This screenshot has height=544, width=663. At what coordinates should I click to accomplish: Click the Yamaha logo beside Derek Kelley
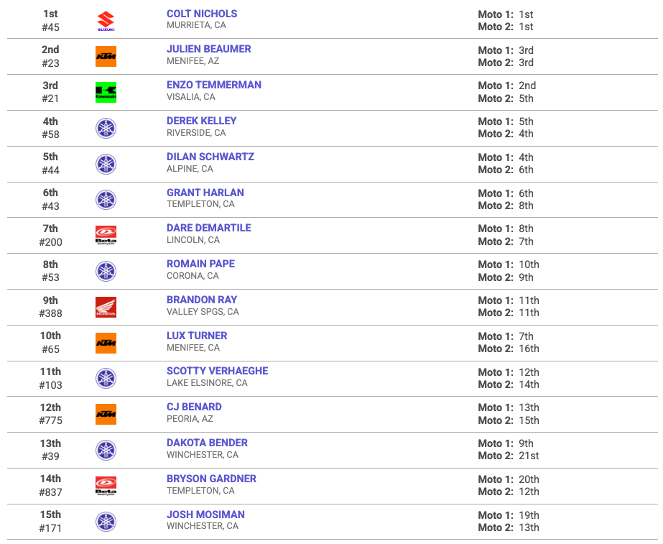[106, 128]
